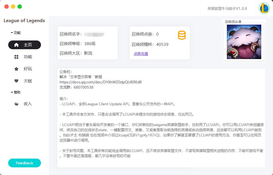Click the poro summoner avatar image
Image resolution: width=273 pixels, height=175 pixels.
click(244, 42)
